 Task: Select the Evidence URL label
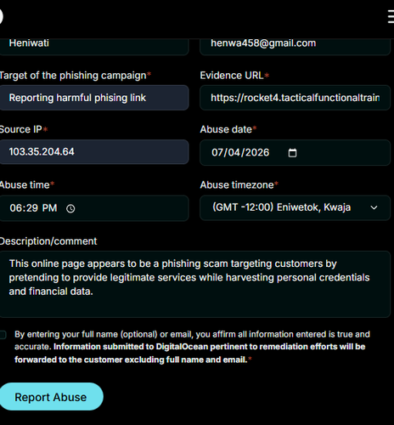click(234, 76)
